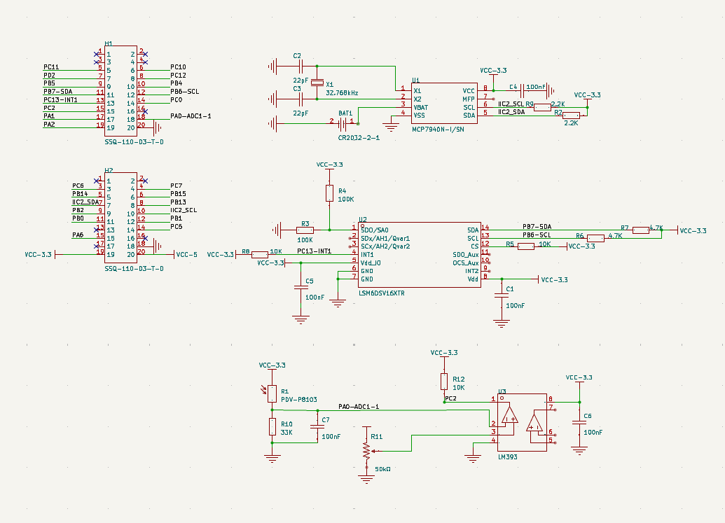Click the R7 4.7K resistor symbol
The image size is (725, 523).
click(x=640, y=230)
